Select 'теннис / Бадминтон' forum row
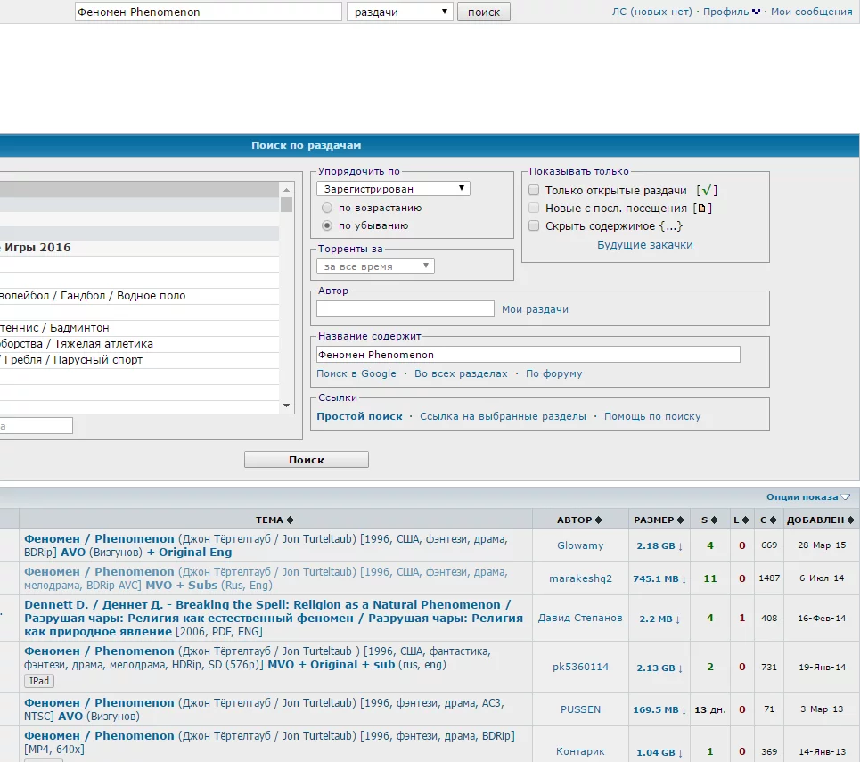 point(139,327)
